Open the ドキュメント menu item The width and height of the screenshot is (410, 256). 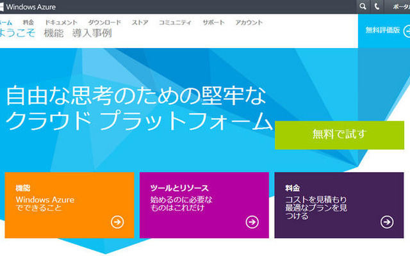tap(61, 22)
